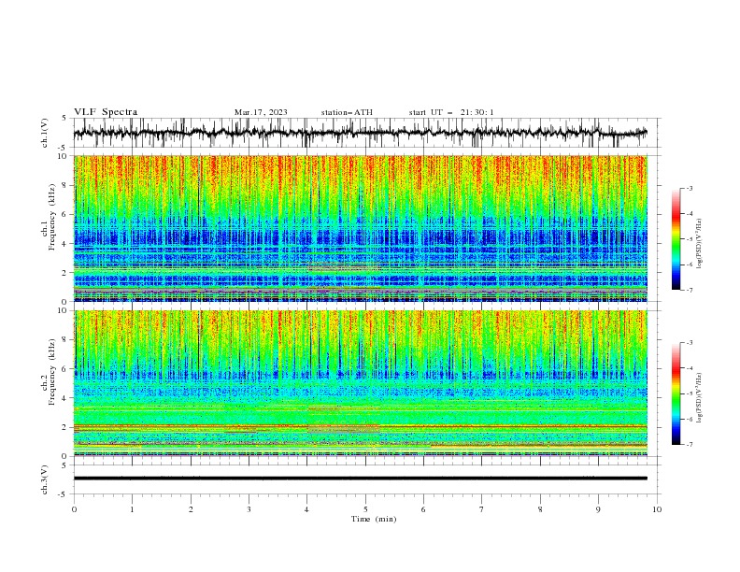Click the "1" tick on time axis
Screen dimensions: 740x572
click(132, 509)
